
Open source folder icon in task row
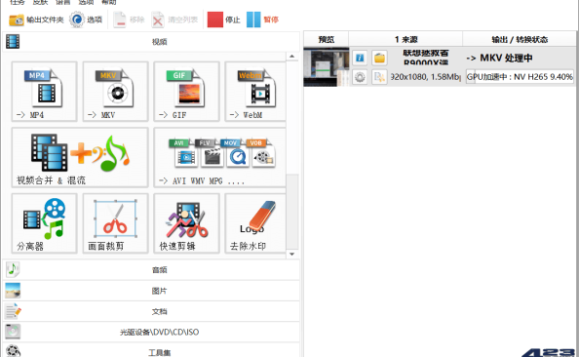(379, 58)
